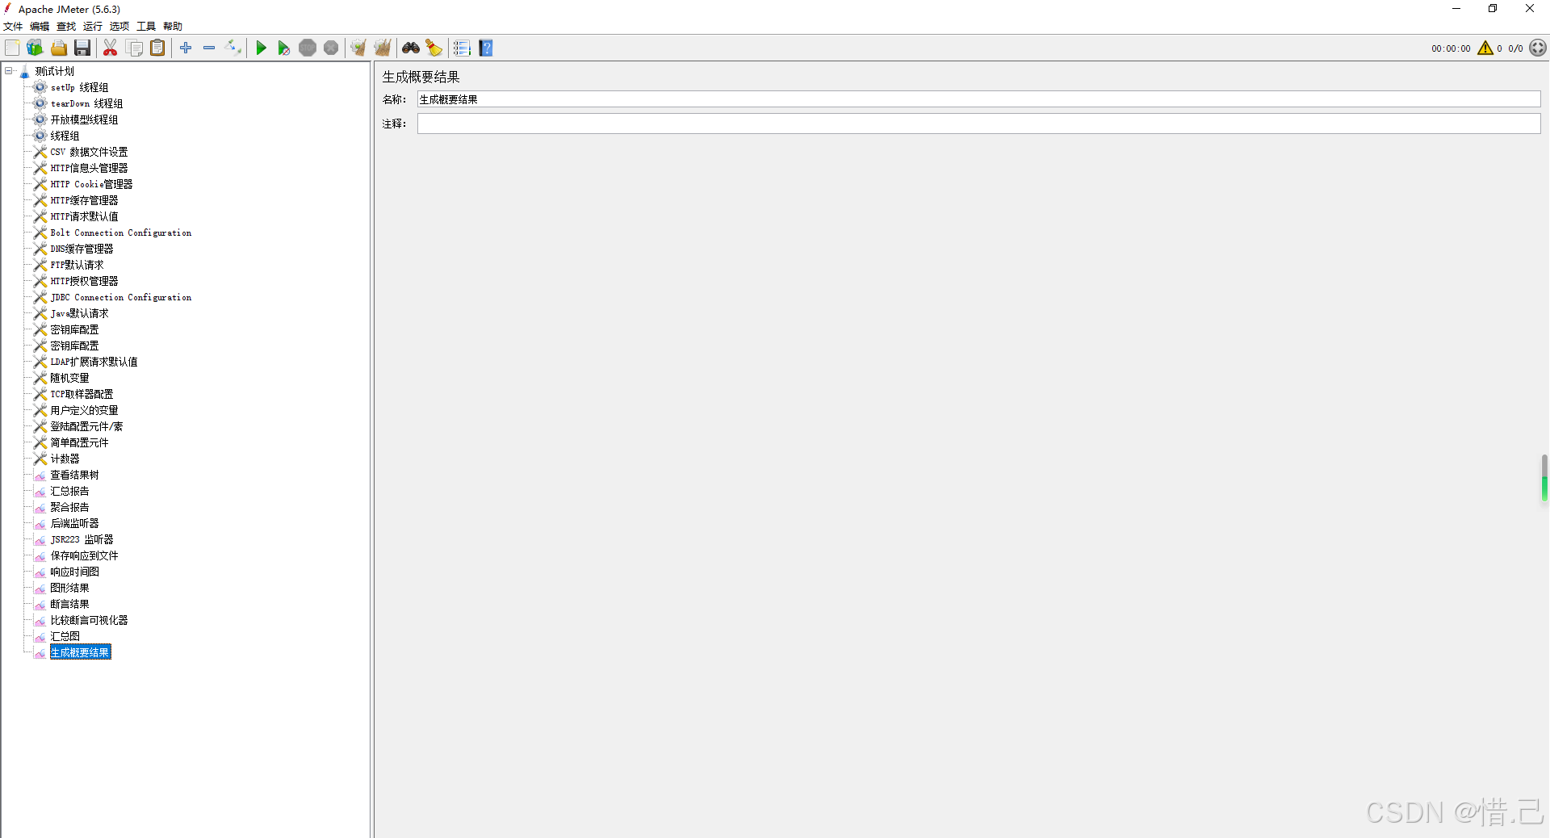Viewport: 1550px width, 838px height.
Task: Select Bolt Connection Configuration node
Action: (121, 233)
